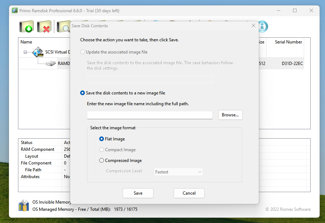This screenshot has height=223, width=325.
Task: Open the memory management wrench icon
Action: [24, 205]
